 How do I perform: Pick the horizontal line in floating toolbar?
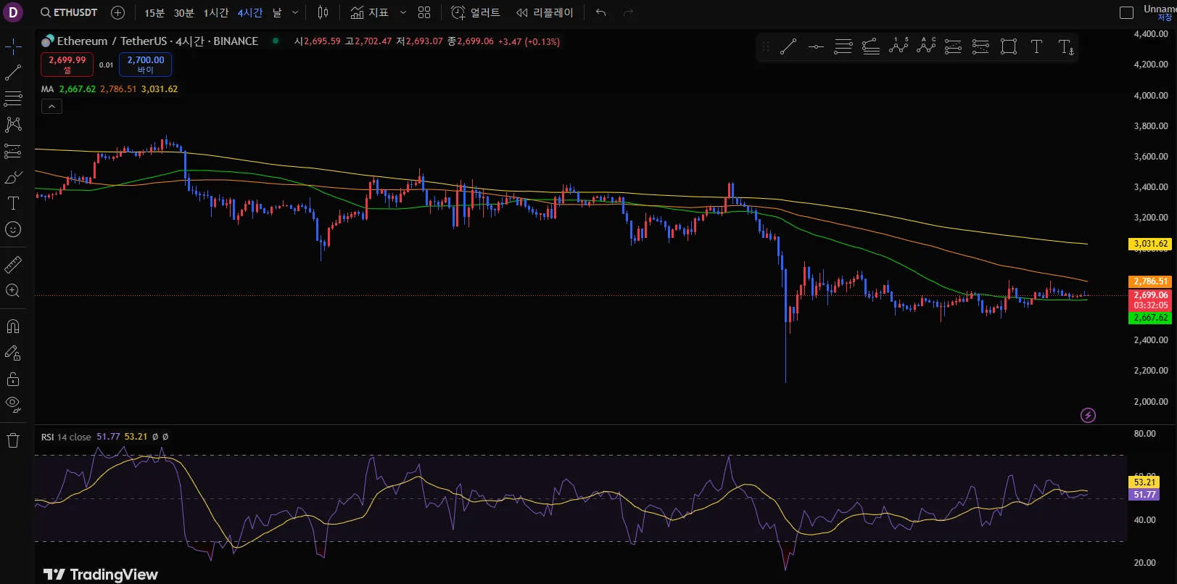816,47
